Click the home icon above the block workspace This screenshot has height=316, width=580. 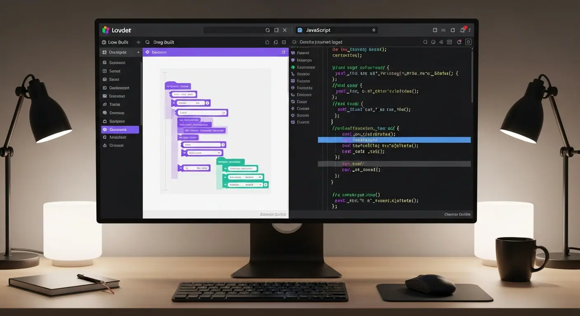click(267, 42)
